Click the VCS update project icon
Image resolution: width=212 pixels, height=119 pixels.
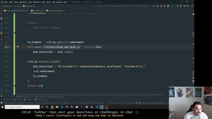178,6
